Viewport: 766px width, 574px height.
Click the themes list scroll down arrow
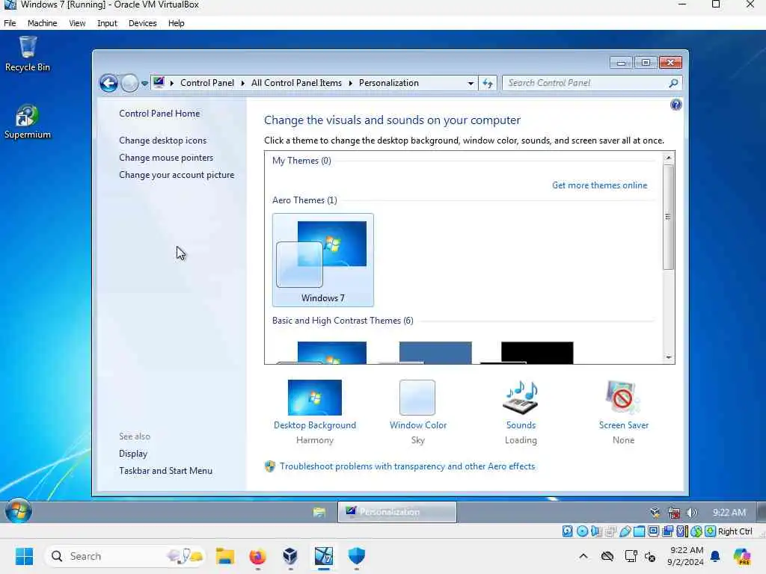[668, 358]
